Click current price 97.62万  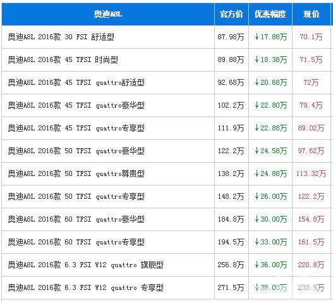point(311,151)
